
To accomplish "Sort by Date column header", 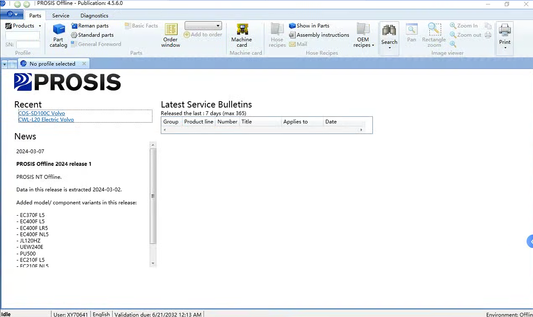I will [x=344, y=121].
